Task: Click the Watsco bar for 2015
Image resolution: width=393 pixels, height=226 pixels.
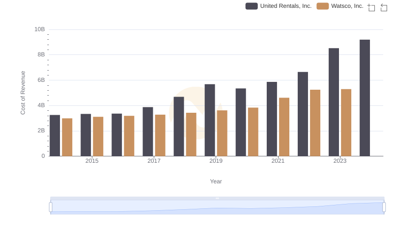Action: (x=98, y=136)
